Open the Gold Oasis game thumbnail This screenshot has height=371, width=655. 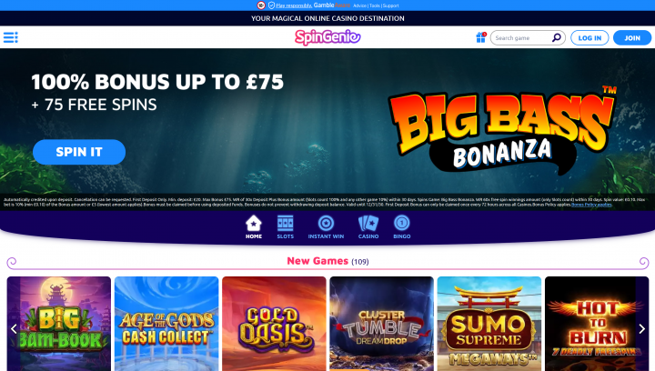click(x=274, y=324)
